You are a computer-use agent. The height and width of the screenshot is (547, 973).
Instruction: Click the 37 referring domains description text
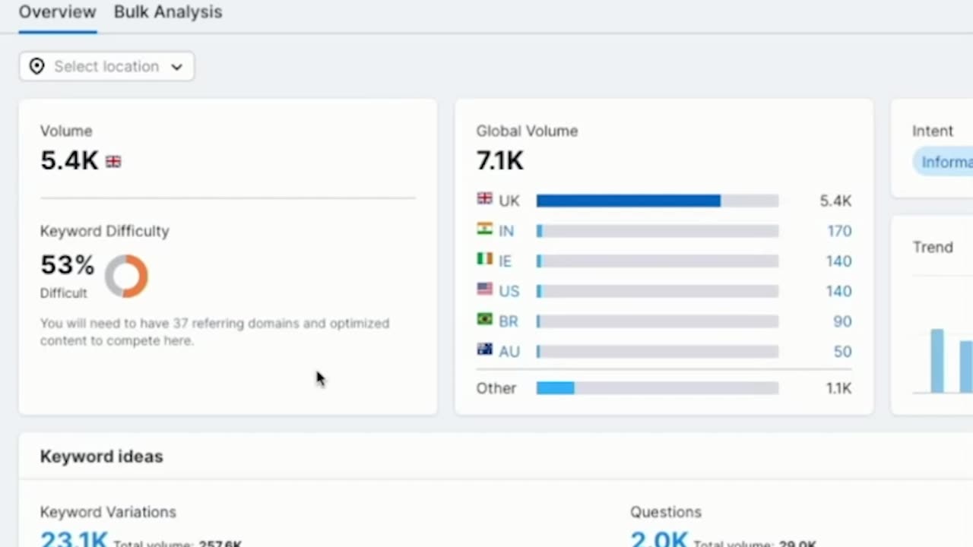(214, 332)
